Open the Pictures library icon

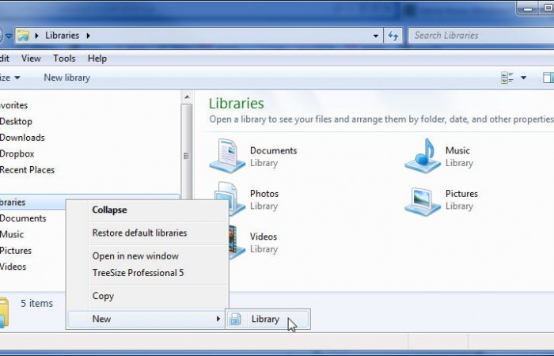423,200
